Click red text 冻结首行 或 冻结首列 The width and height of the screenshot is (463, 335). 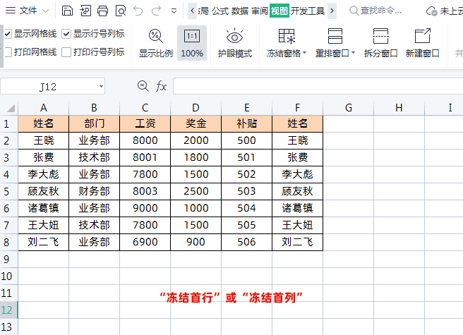pyautogui.click(x=231, y=298)
